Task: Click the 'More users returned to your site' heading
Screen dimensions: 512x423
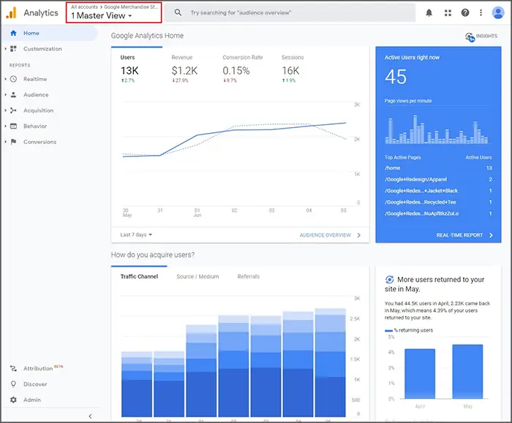Action: click(x=434, y=284)
